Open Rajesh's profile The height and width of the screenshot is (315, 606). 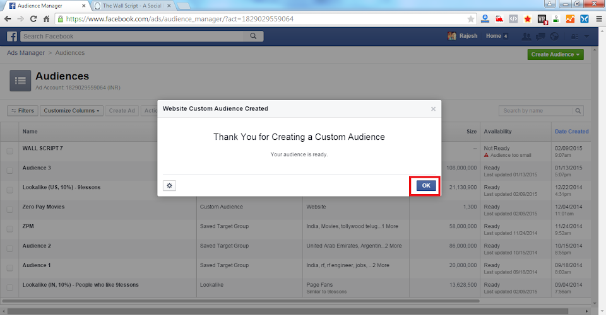tap(463, 36)
